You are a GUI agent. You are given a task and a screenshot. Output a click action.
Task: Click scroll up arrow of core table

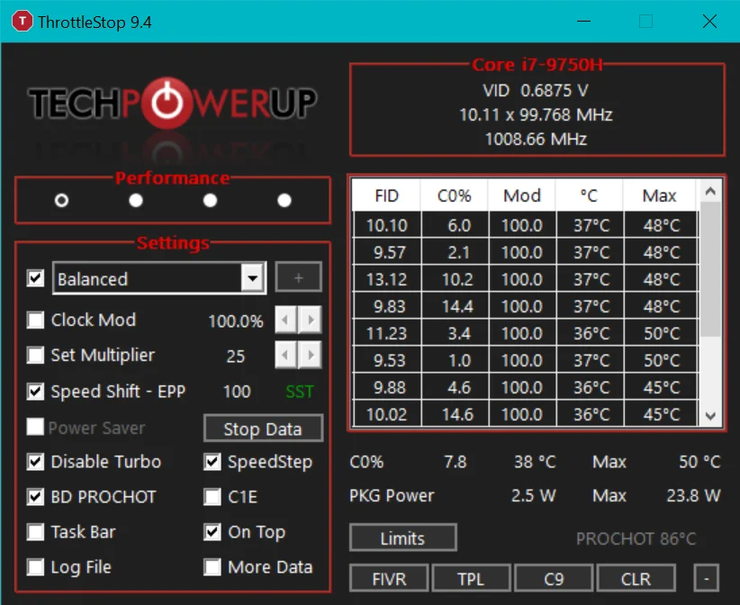[710, 191]
